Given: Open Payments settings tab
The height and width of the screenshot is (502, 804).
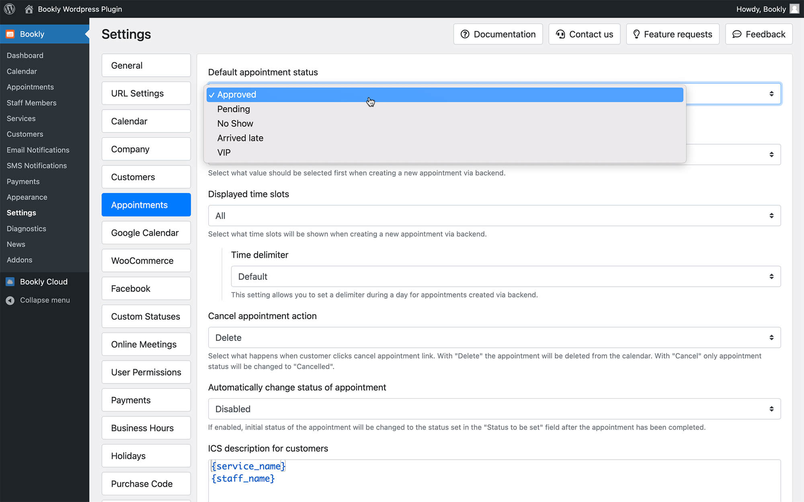Looking at the screenshot, I should (146, 400).
